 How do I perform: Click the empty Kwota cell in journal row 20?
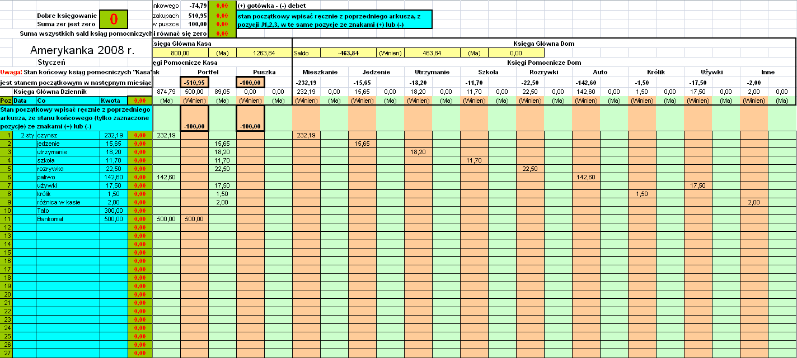(x=114, y=294)
